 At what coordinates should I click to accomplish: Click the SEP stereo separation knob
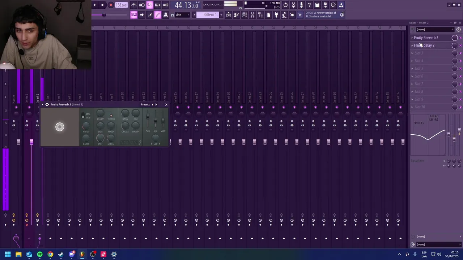(x=156, y=138)
